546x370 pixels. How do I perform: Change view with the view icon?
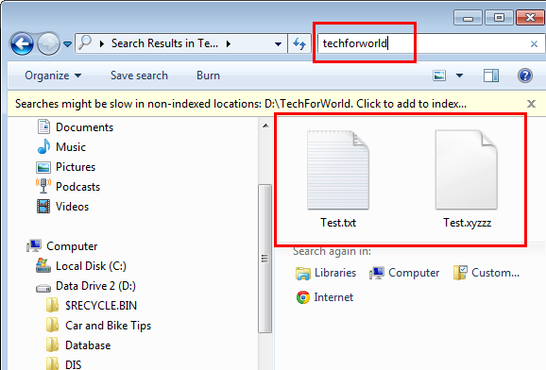coord(439,76)
